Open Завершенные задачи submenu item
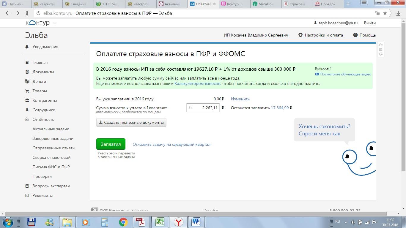Screen dimensions: 406x250 click(53, 138)
